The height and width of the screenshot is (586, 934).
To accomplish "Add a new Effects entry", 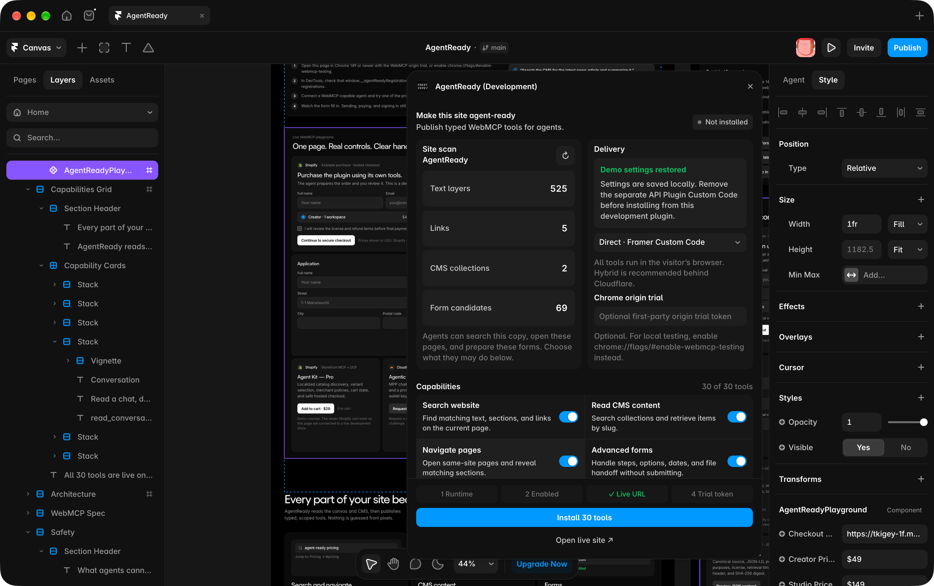I will (x=921, y=306).
